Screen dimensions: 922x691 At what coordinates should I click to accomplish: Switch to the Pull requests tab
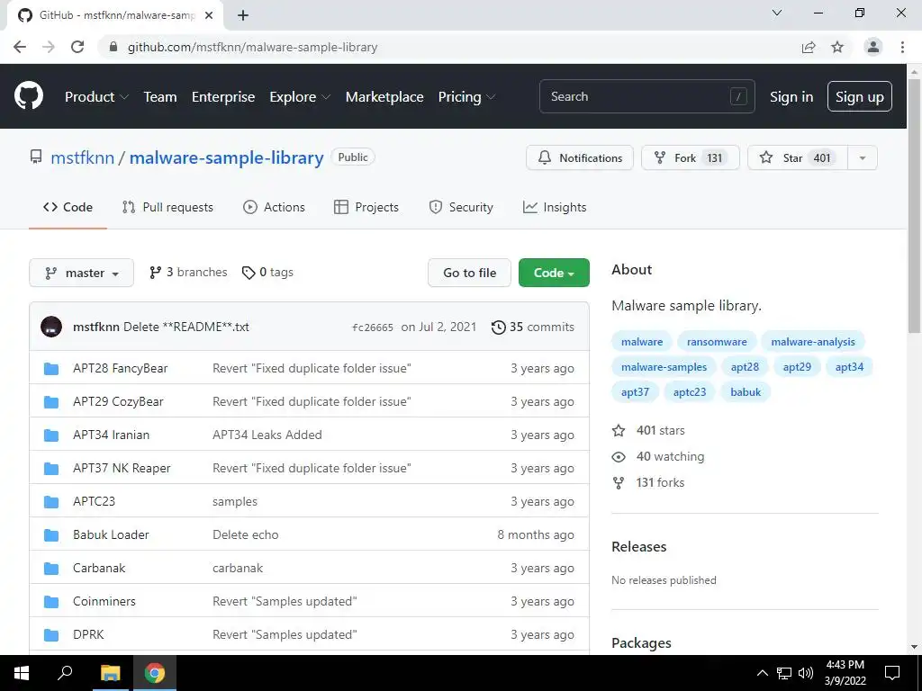click(x=167, y=208)
